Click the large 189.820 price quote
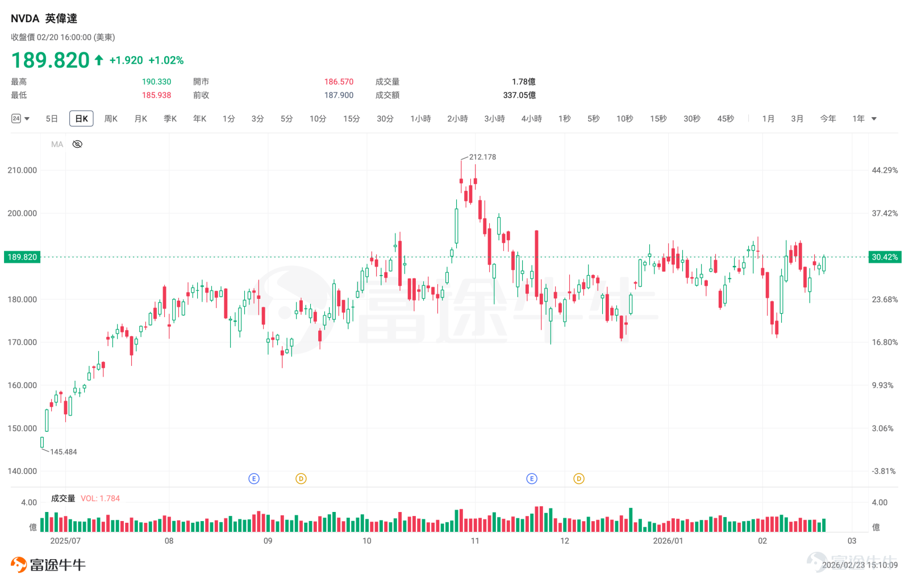Image resolution: width=909 pixels, height=583 pixels. 51,60
